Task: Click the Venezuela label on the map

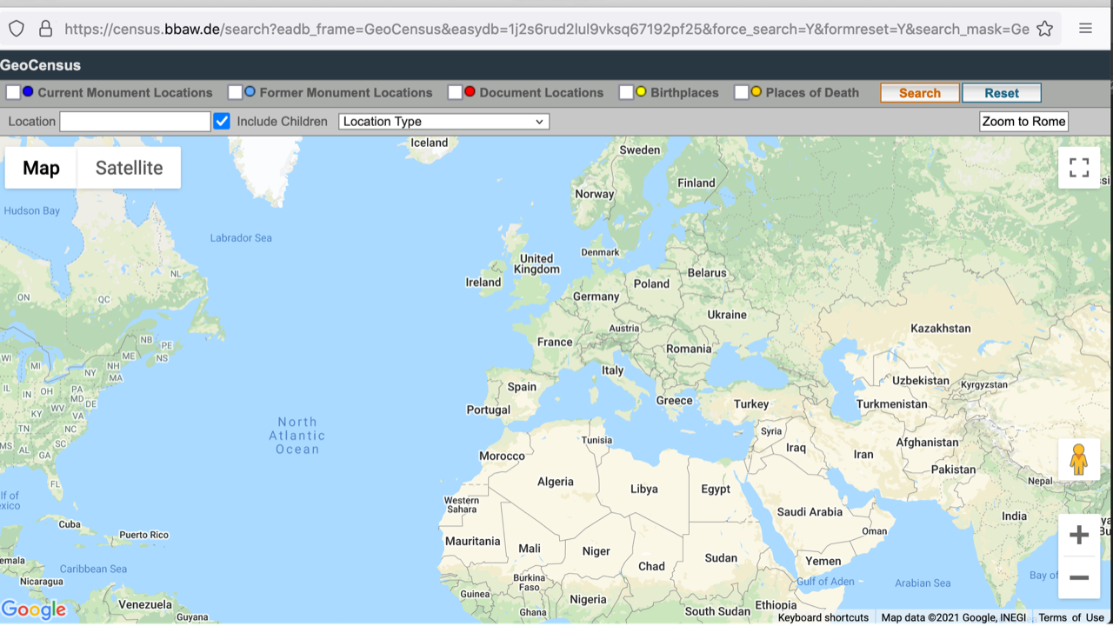Action: click(145, 604)
